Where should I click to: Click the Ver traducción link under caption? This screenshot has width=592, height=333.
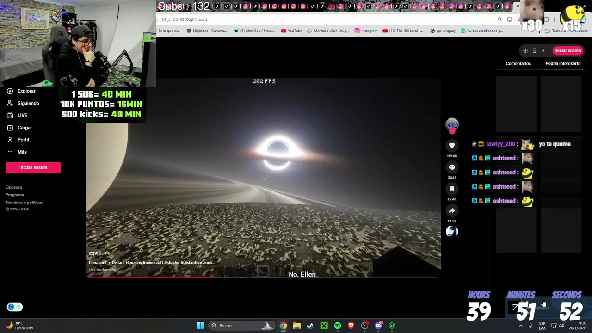pyautogui.click(x=102, y=270)
